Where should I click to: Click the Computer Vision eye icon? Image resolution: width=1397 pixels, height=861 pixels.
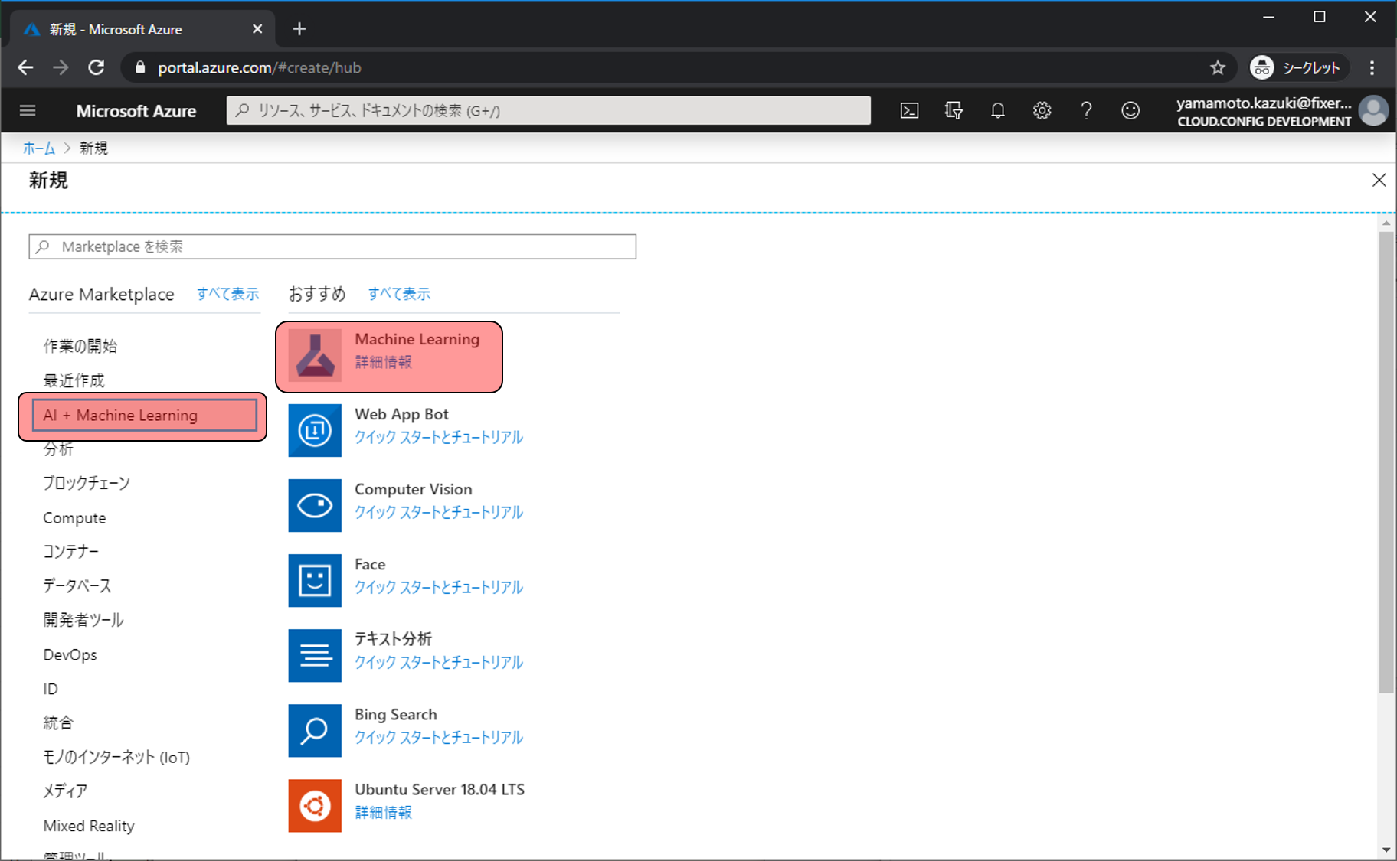pyautogui.click(x=315, y=505)
